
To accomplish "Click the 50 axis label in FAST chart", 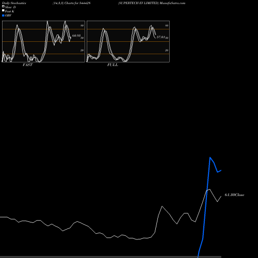I will click(82, 38).
